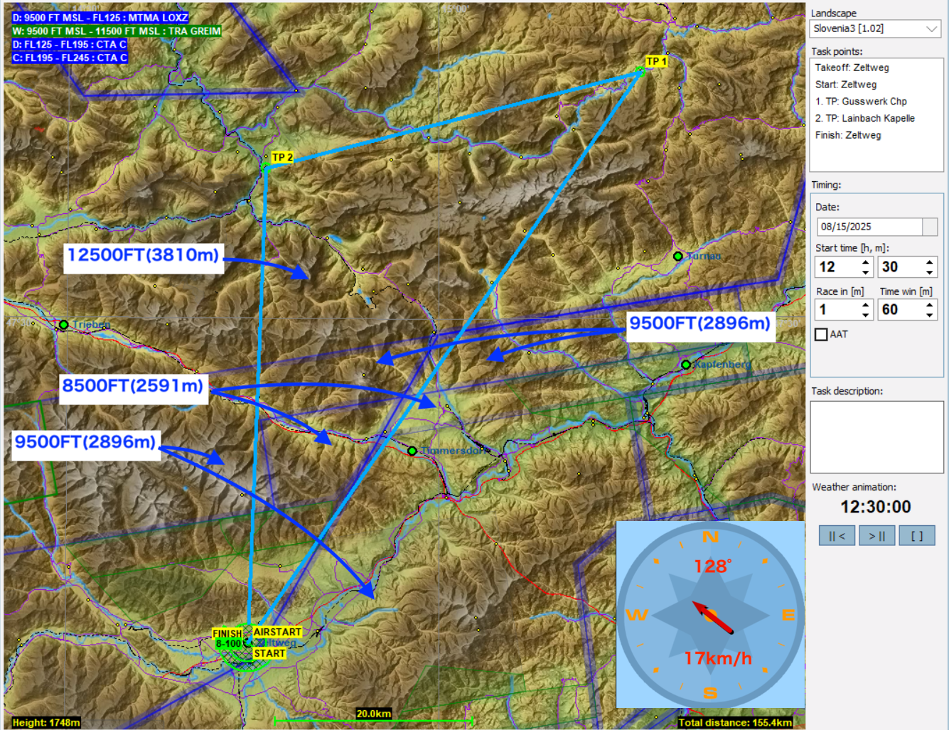Viewport: 949px width, 730px height.
Task: Click the FINISH marker at Zeltweg
Action: coord(227,633)
